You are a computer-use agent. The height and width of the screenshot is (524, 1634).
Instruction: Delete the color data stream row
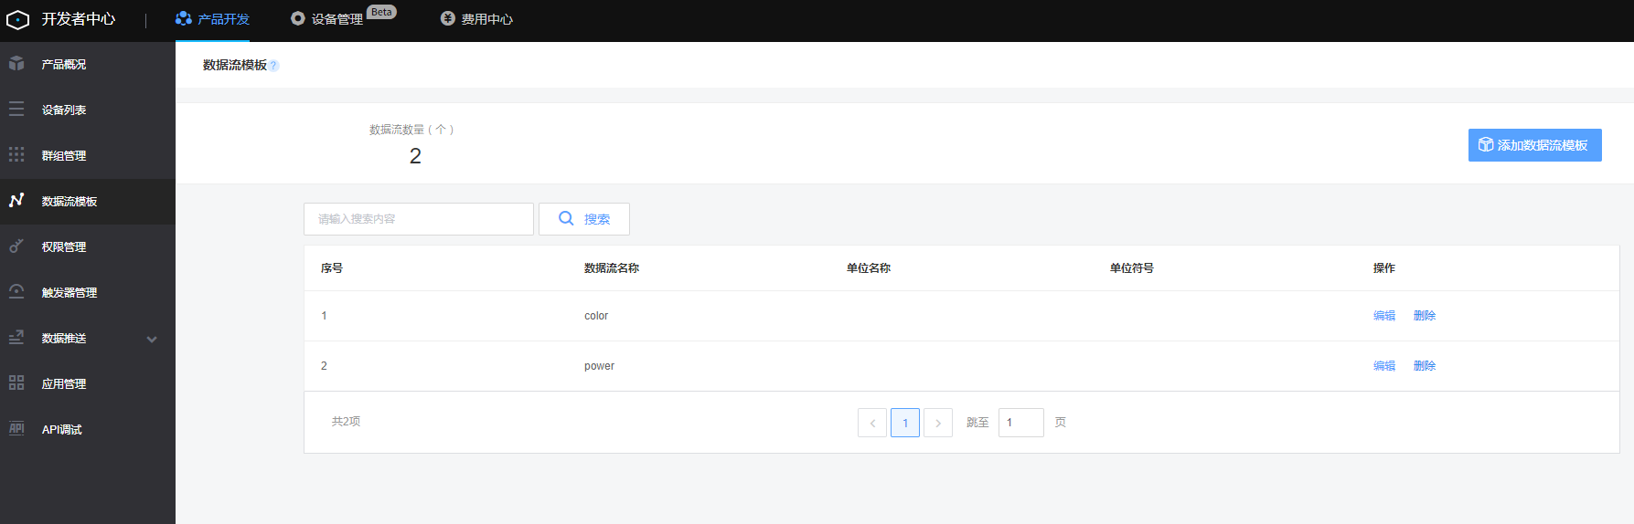(1425, 316)
